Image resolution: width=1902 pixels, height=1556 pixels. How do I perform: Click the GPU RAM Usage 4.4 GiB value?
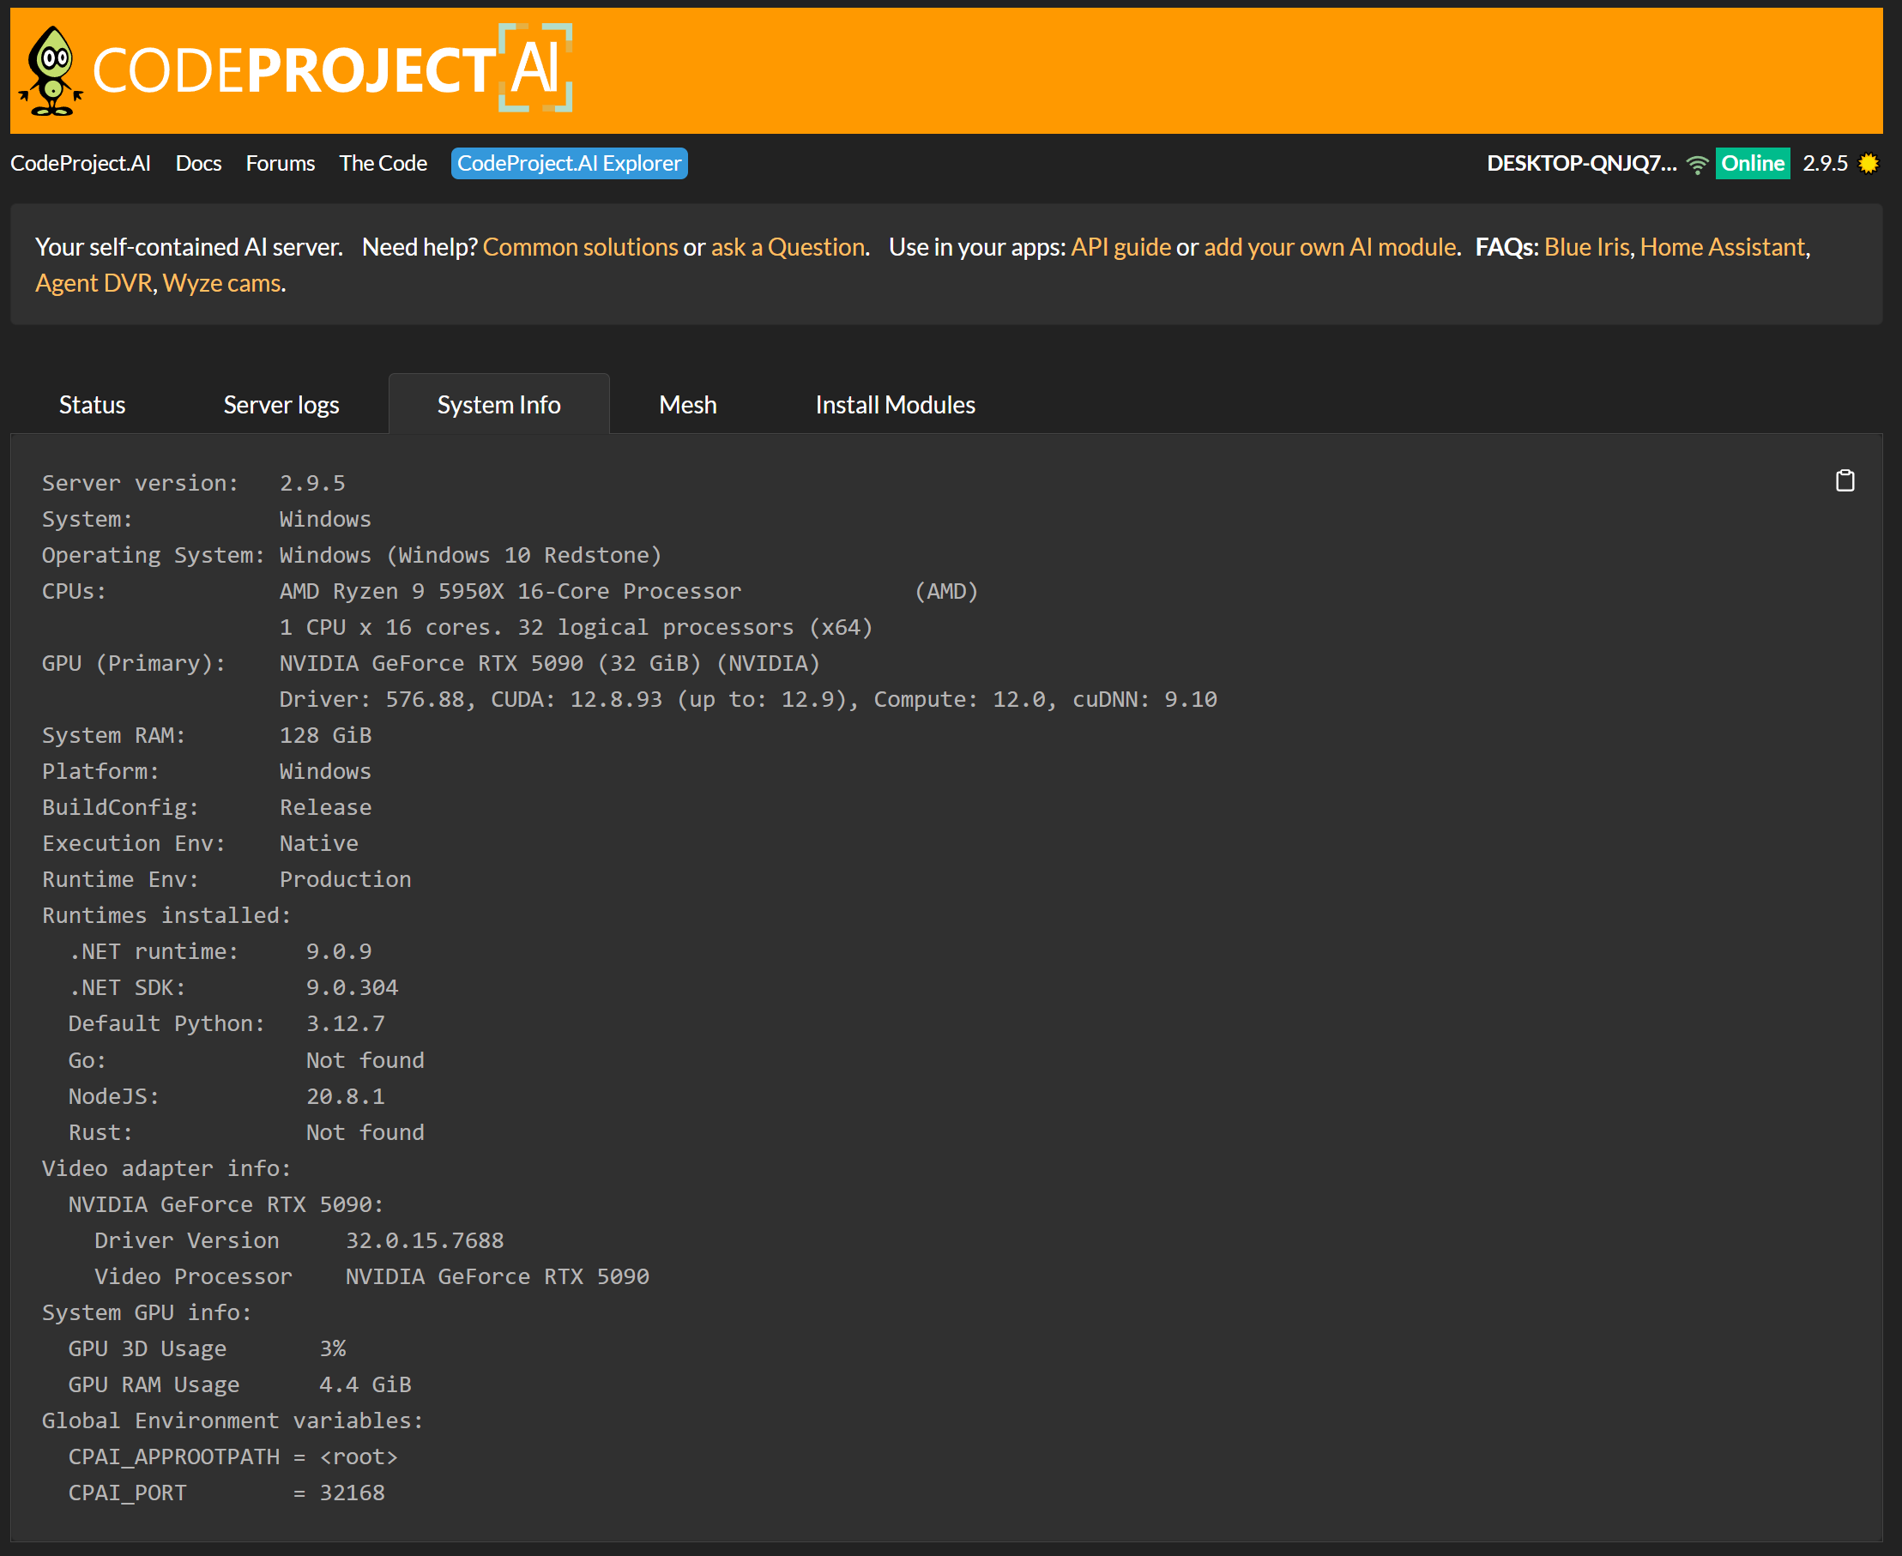pos(365,1384)
